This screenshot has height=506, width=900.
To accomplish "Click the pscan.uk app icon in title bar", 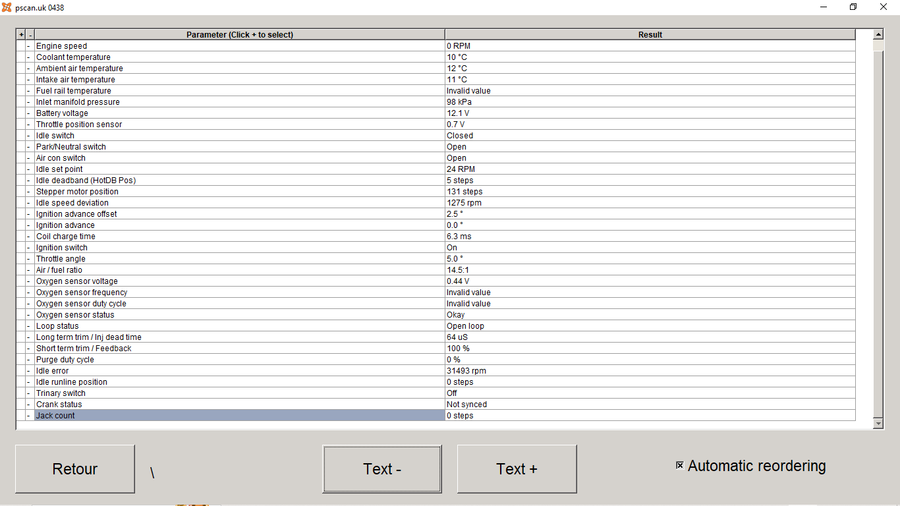I will [x=7, y=7].
